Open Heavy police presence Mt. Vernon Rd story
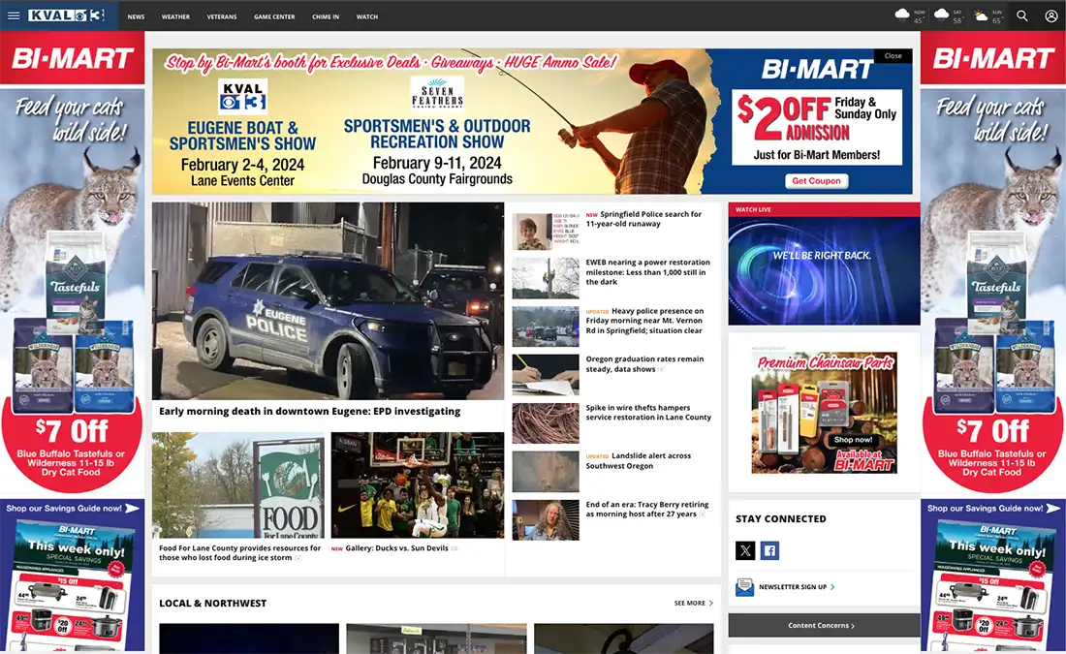 pyautogui.click(x=644, y=320)
